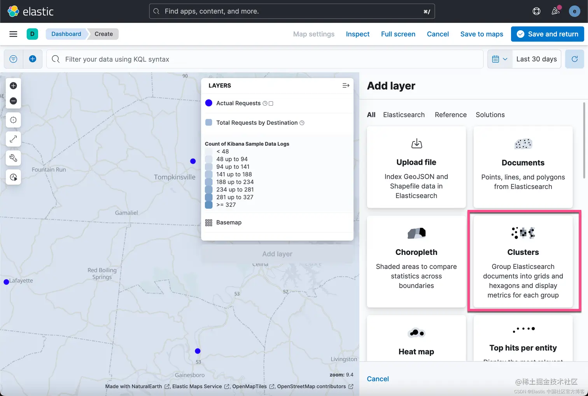Click the Create breadcrumb

coord(103,34)
